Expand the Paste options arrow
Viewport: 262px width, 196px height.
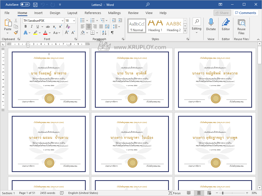8,33
